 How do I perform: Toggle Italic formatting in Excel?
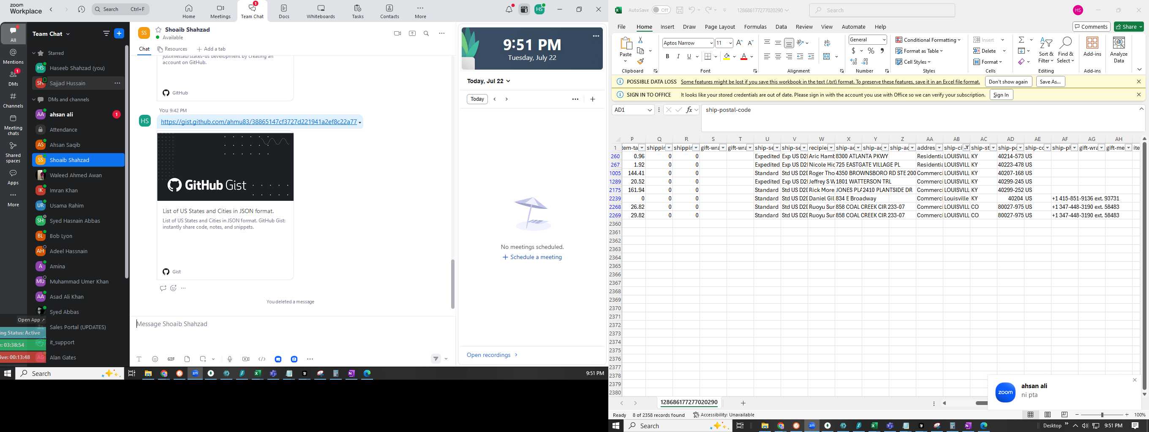tap(678, 57)
